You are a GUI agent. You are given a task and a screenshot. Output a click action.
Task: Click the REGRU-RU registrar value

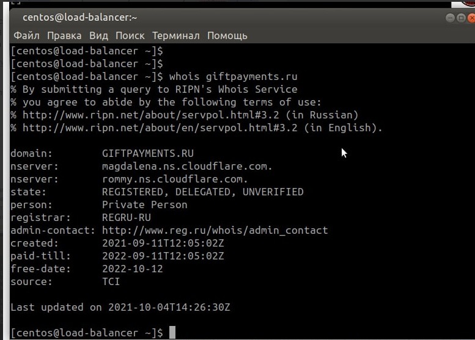[127, 217]
